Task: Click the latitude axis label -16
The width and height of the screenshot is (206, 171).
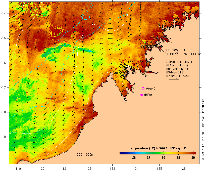Action: pyautogui.click(x=3, y=63)
